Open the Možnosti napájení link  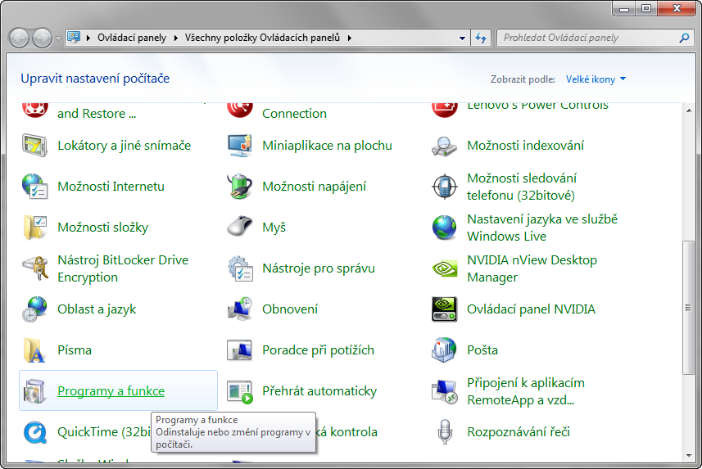pos(315,187)
